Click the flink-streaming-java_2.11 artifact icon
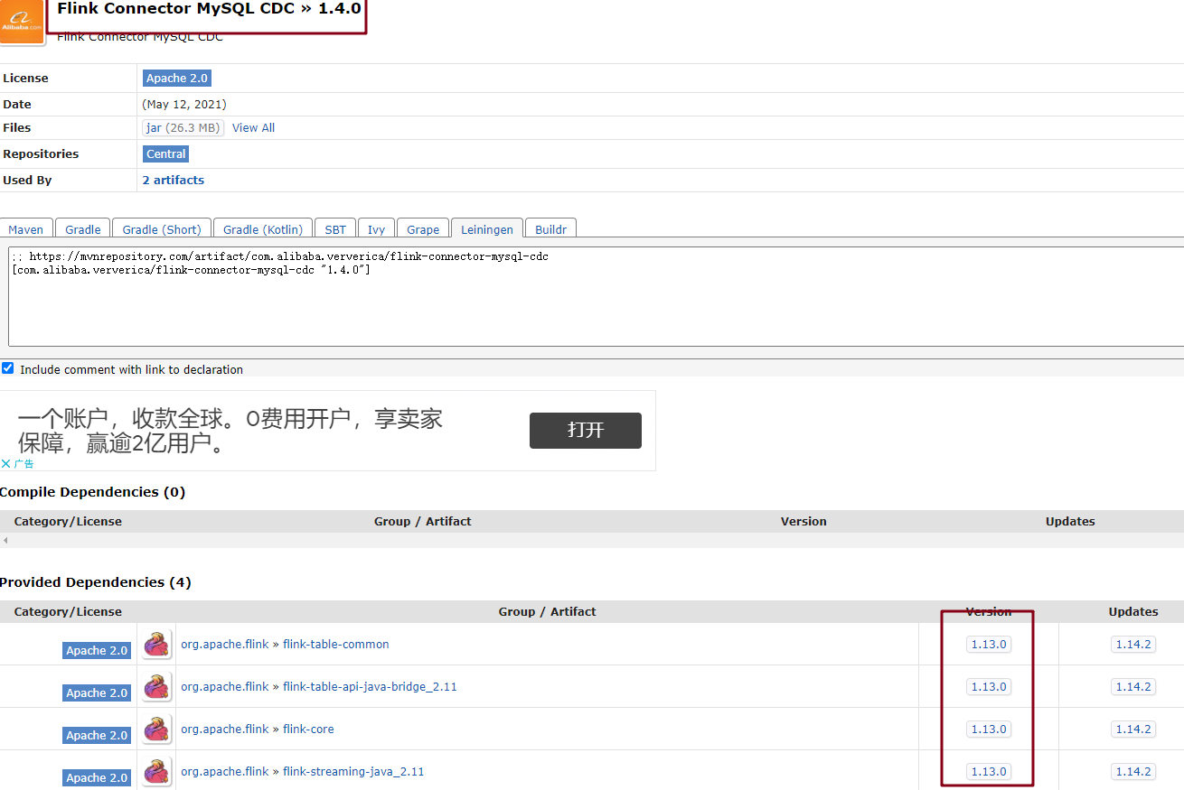Screen dimensions: 1184x790 pos(155,771)
